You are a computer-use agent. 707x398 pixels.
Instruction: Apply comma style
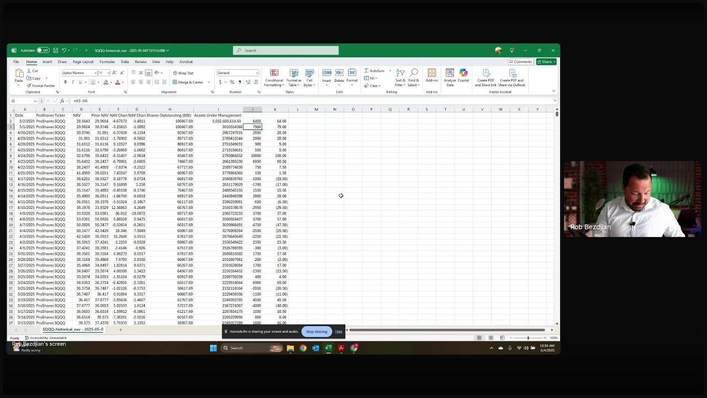click(239, 82)
